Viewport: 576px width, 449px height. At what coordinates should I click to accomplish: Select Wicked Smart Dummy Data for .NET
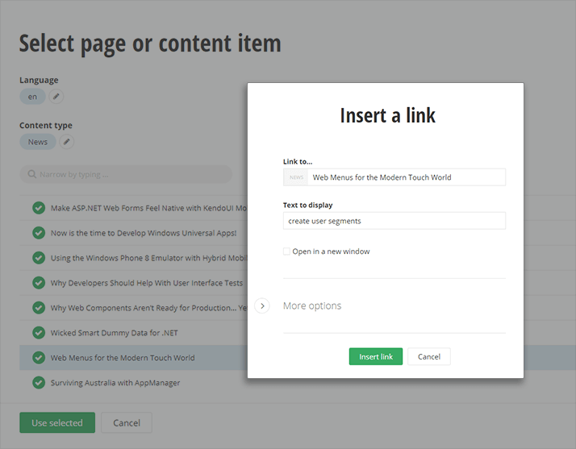coord(133,333)
